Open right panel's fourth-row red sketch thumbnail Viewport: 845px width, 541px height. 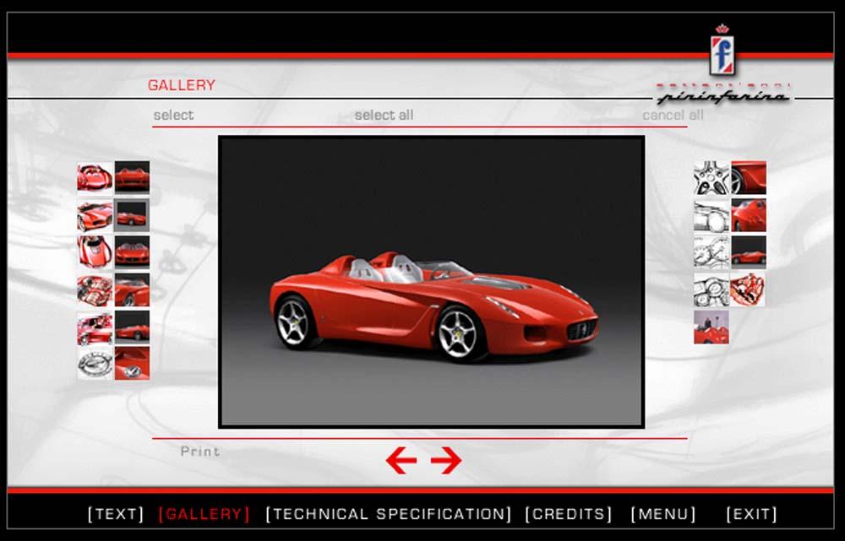point(748,289)
